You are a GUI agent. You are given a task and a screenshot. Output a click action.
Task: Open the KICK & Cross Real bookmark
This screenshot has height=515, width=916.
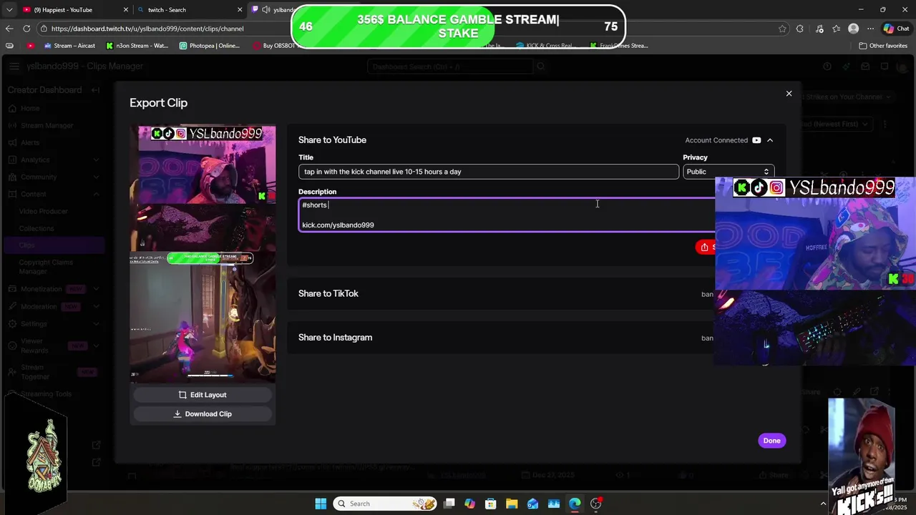[545, 46]
